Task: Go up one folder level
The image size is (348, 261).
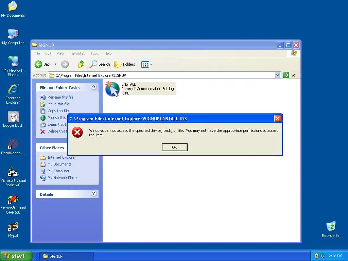Action: coord(81,64)
